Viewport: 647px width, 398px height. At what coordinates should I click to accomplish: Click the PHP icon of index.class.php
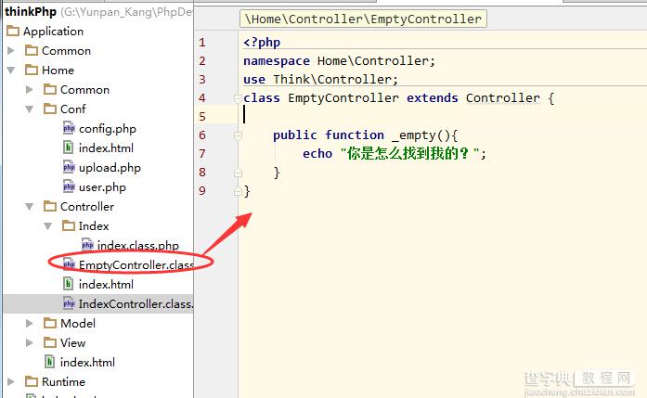pos(87,245)
